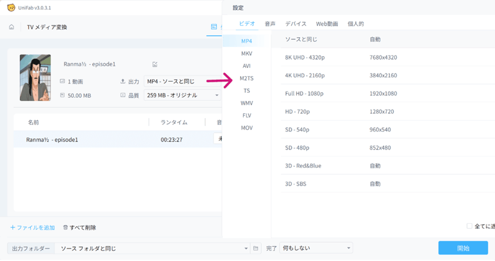The image size is (495, 261).
Task: Click ファイルを追加 link text
Action: 36,228
